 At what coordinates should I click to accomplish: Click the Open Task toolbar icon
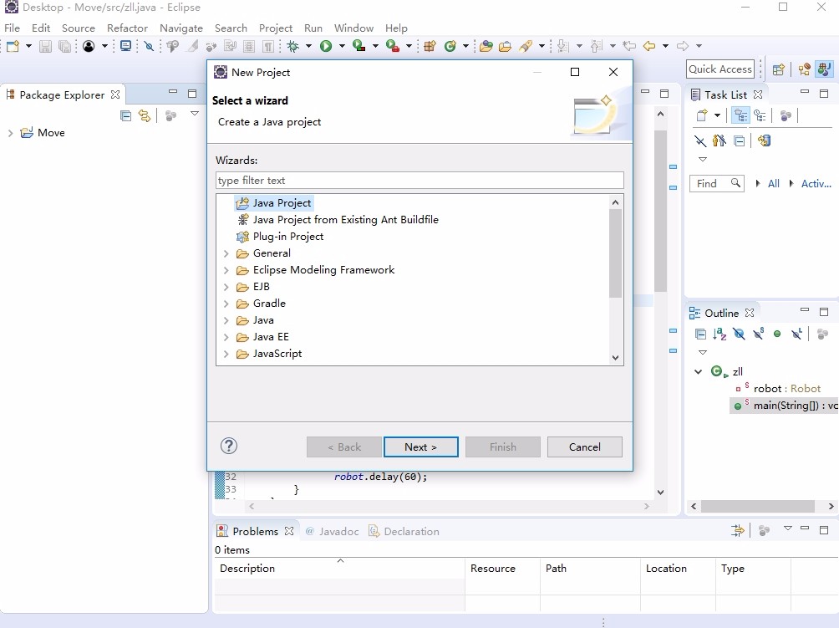click(x=505, y=46)
